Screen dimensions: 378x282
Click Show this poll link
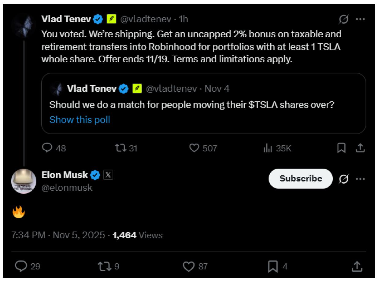point(80,119)
